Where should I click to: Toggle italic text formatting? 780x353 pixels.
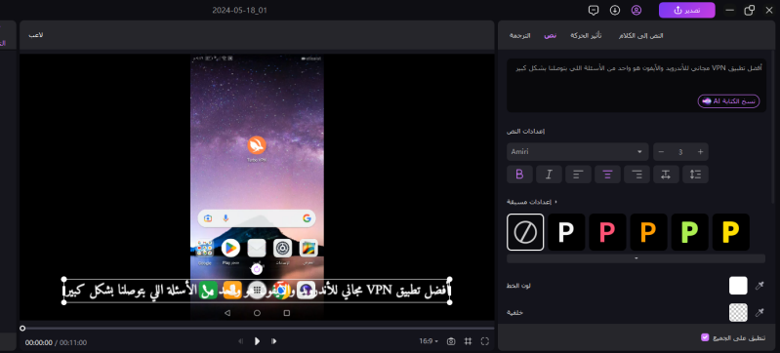click(x=550, y=175)
